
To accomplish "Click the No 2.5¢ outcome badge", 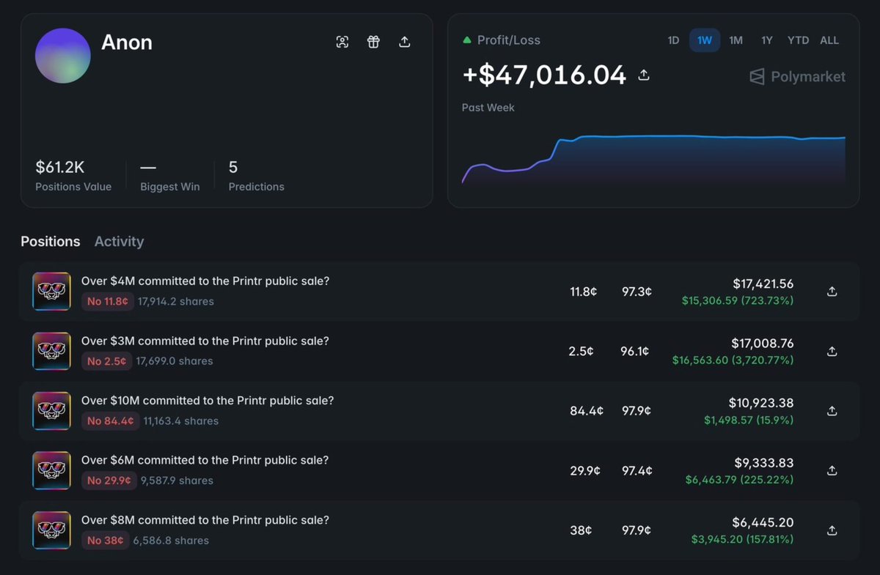I will click(107, 361).
